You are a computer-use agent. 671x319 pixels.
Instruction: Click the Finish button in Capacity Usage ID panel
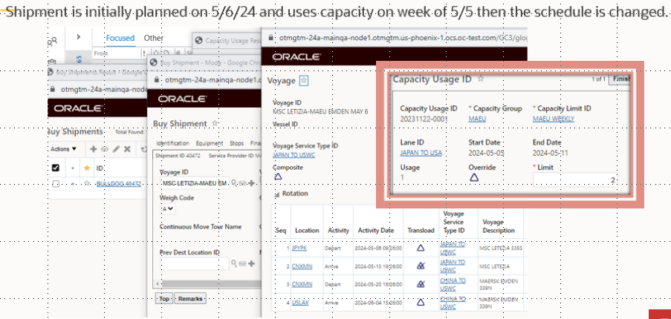[620, 79]
